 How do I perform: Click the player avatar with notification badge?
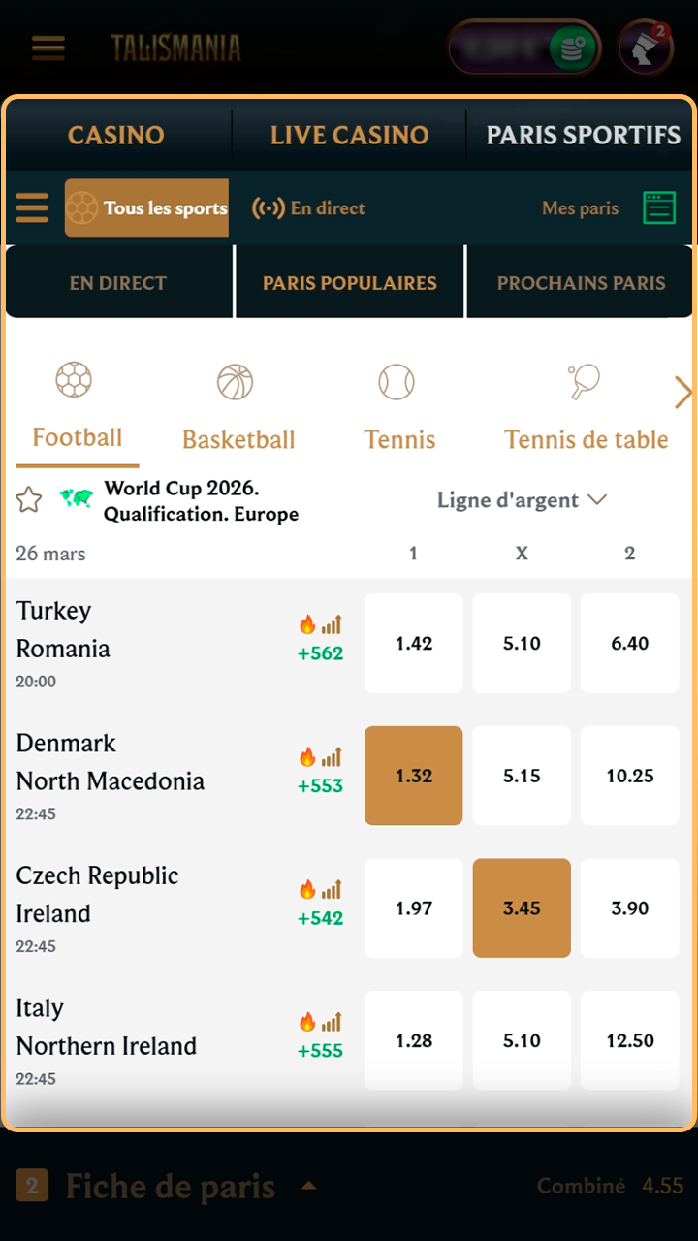pos(645,48)
